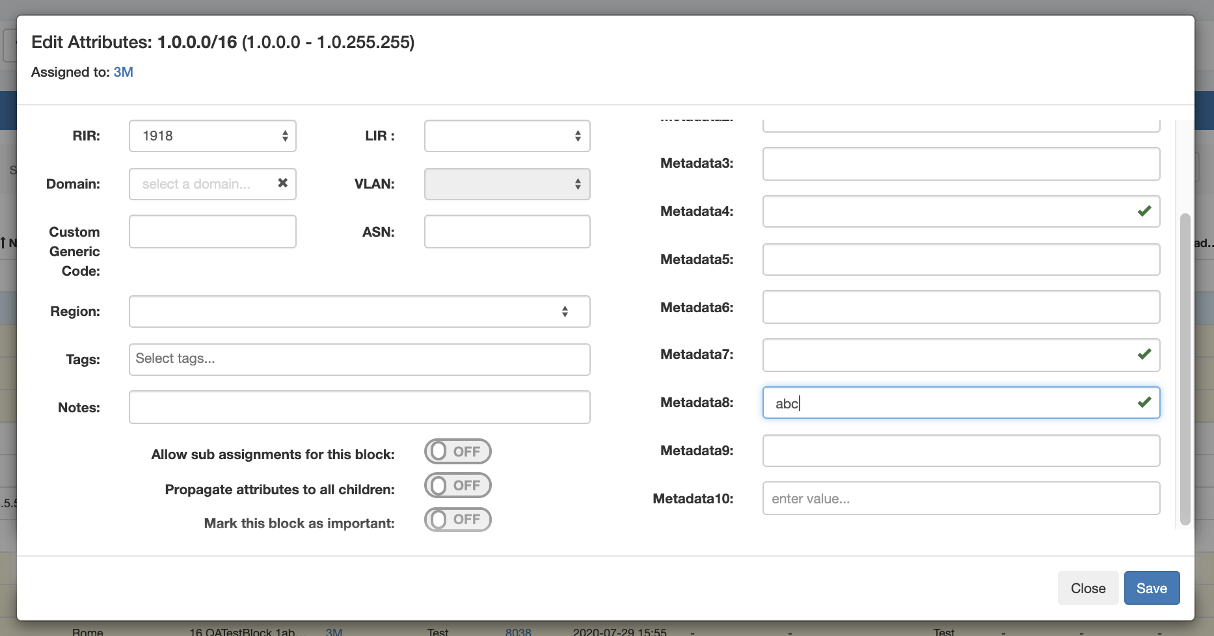Click into the Notes text field
This screenshot has width=1214, height=636.
(359, 407)
